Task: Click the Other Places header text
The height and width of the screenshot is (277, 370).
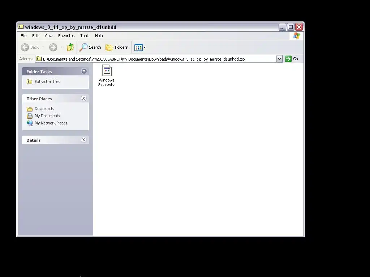Action: click(39, 99)
